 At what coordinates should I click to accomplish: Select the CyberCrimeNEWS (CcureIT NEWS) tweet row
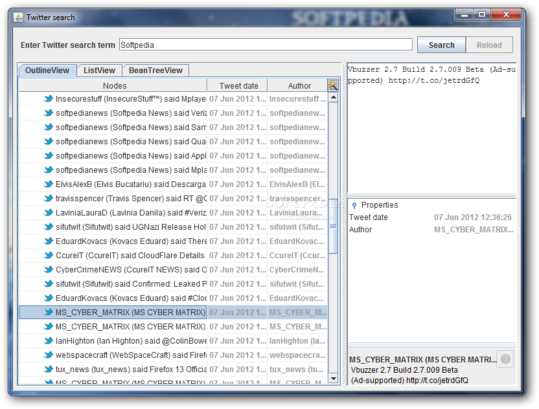point(173,270)
